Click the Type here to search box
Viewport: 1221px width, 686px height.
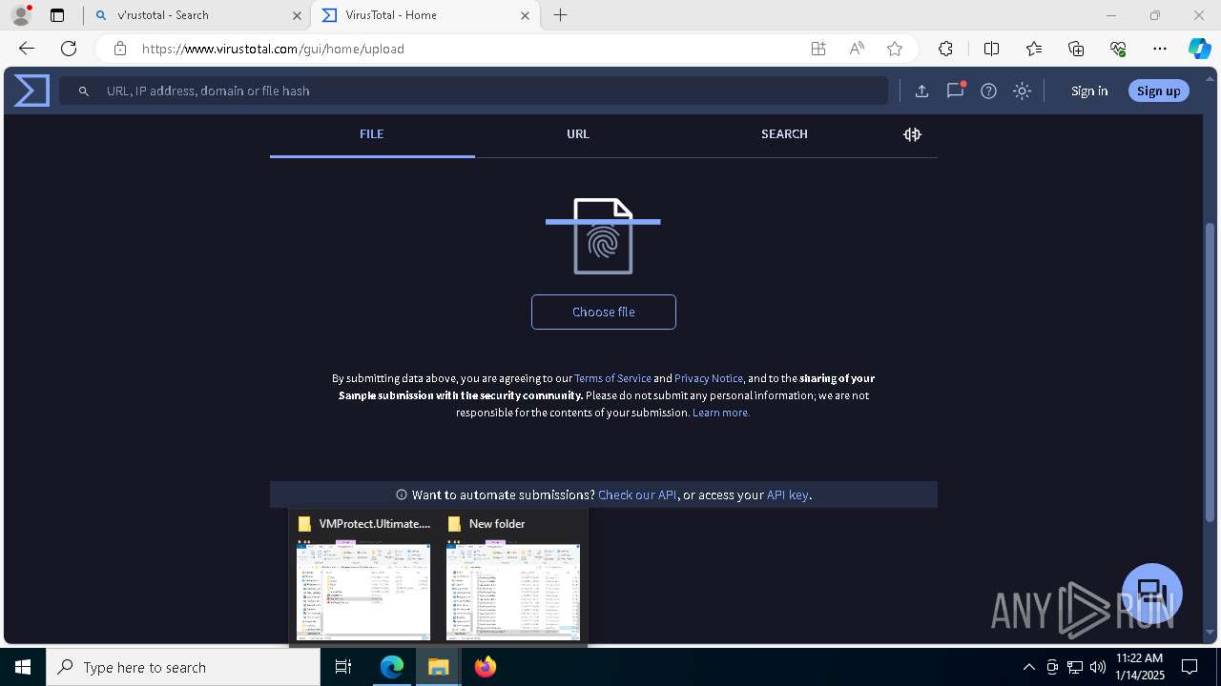(183, 667)
